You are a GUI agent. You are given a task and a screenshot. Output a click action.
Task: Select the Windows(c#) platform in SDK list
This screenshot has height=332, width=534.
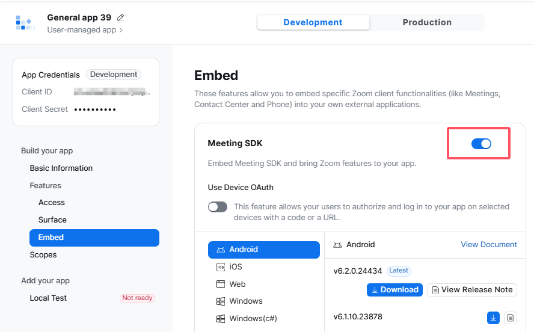pos(253,318)
